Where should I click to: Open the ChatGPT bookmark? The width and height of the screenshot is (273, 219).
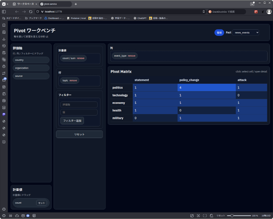pyautogui.click(x=140, y=18)
